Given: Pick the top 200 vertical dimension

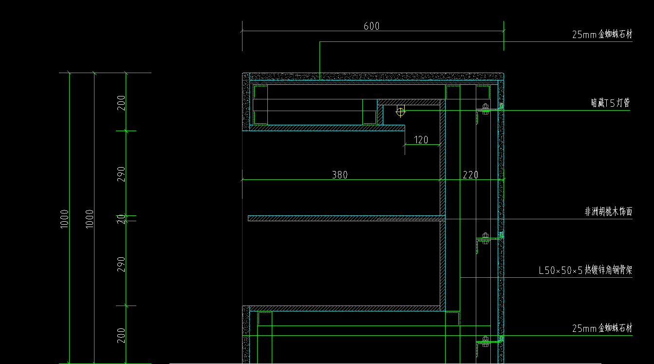Looking at the screenshot, I should (x=121, y=103).
